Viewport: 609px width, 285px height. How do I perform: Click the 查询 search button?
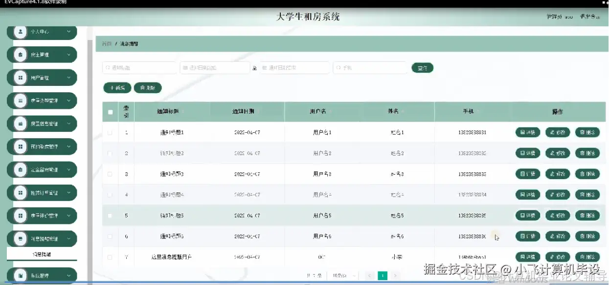pyautogui.click(x=422, y=68)
